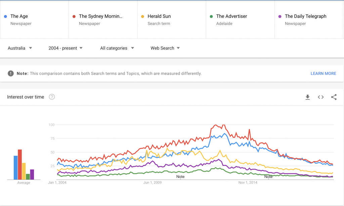Click the 50 y-axis value
This screenshot has height=206, width=344.
[52, 152]
